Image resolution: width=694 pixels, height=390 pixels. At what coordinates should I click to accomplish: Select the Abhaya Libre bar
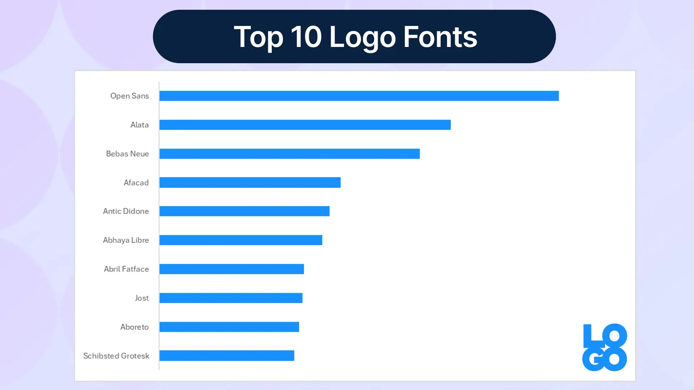[x=241, y=240]
